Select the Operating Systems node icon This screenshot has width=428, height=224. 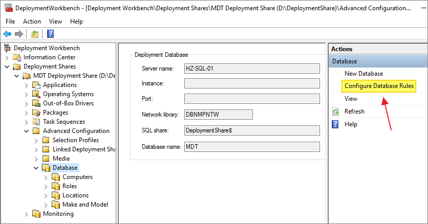click(36, 94)
